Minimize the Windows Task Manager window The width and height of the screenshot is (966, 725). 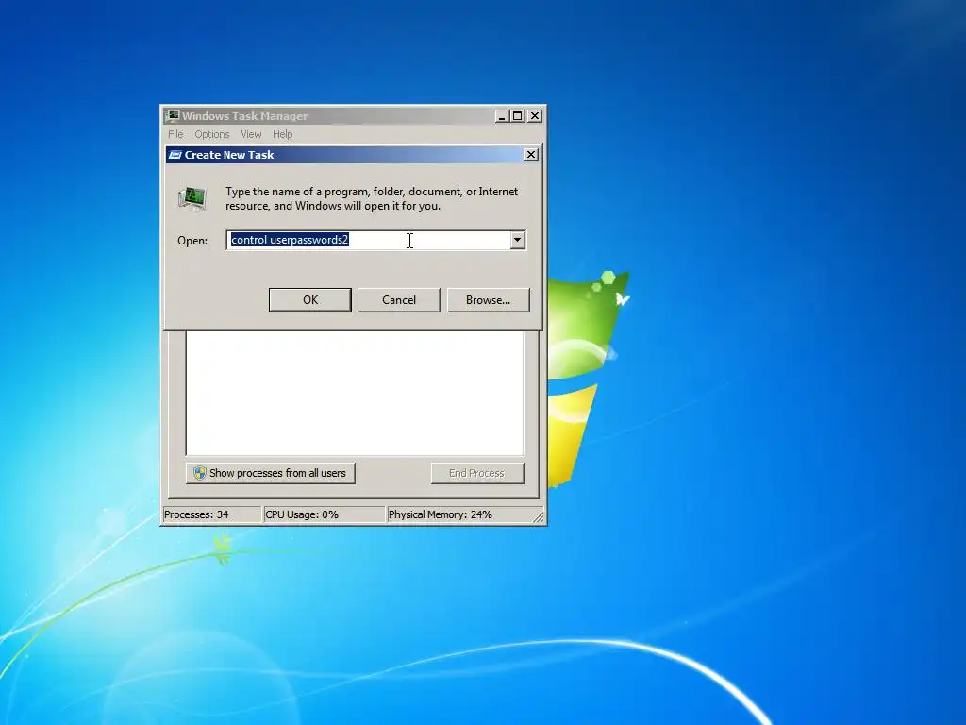tap(502, 116)
